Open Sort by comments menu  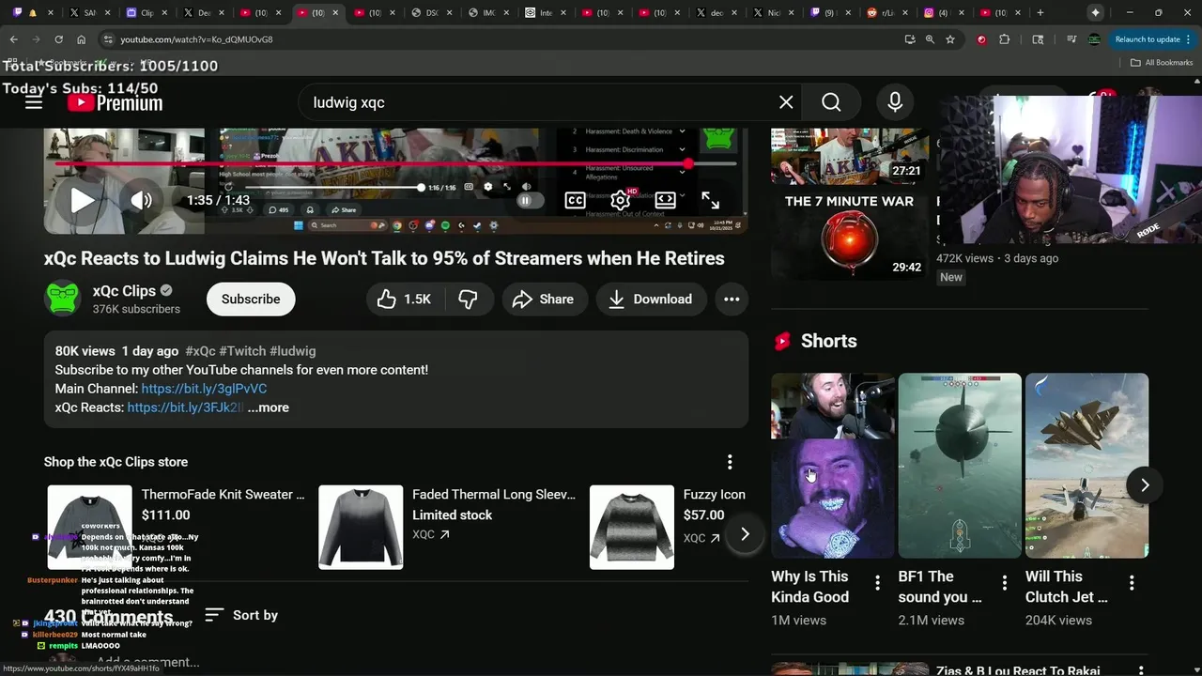point(241,615)
